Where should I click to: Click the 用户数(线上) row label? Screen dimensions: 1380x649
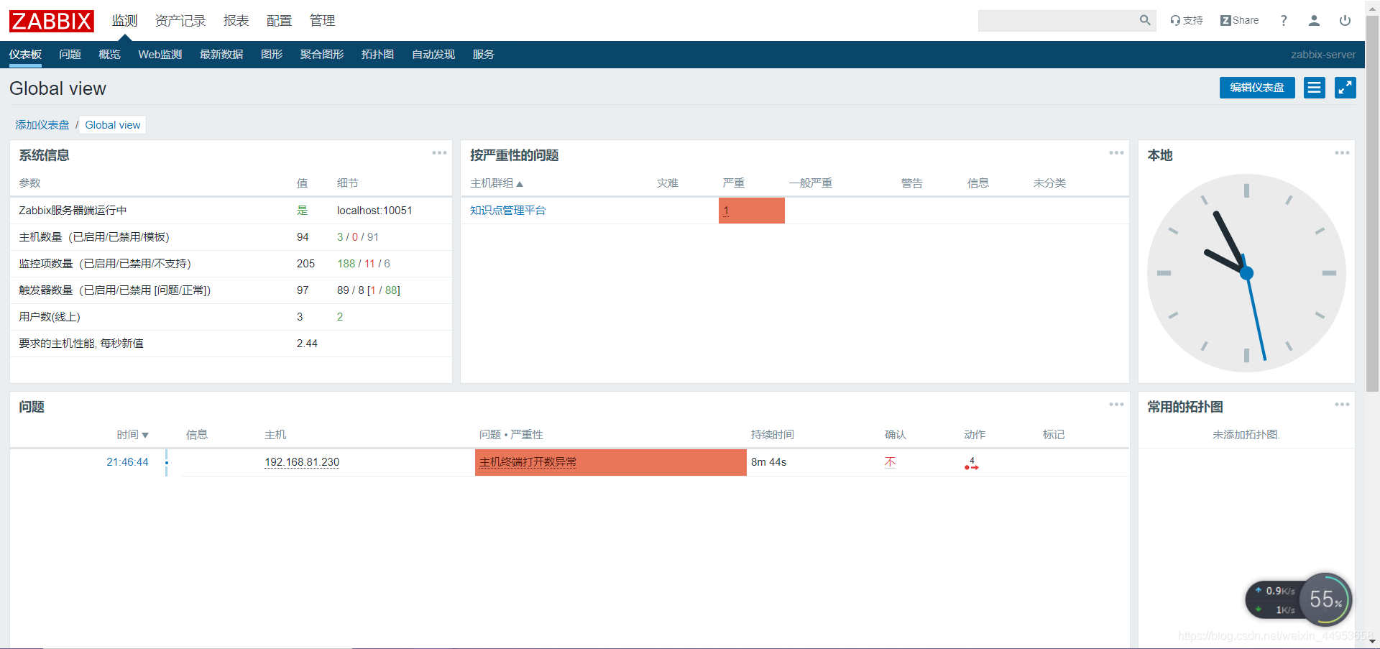point(50,317)
